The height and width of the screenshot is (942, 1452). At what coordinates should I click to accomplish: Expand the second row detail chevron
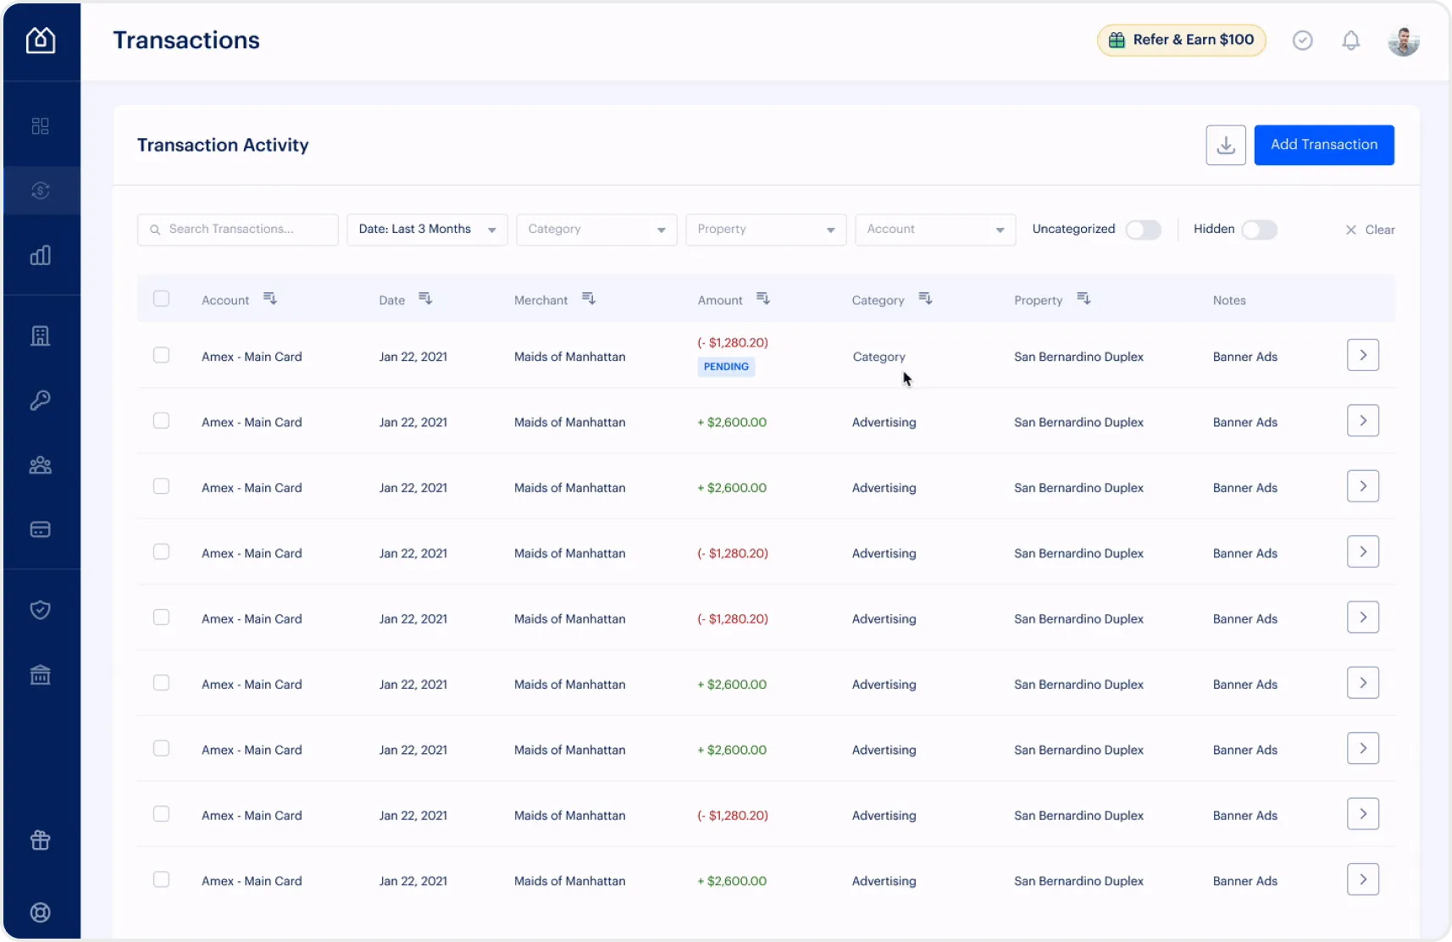(1363, 421)
